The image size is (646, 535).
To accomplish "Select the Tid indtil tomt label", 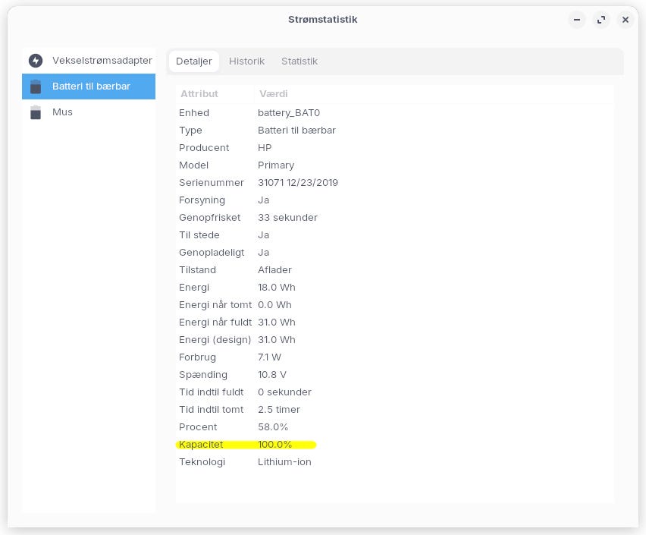I will click(212, 410).
